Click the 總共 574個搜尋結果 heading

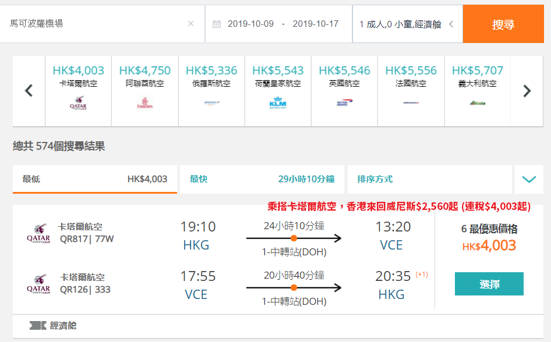(59, 146)
